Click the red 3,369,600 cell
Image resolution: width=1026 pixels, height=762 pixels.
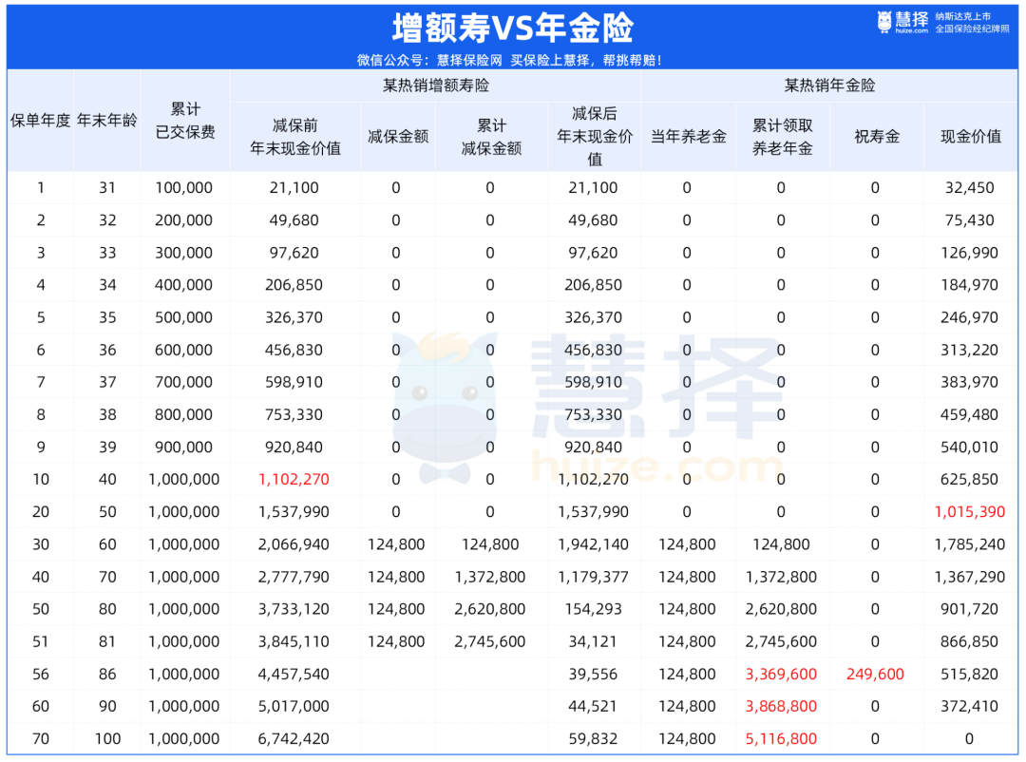(x=781, y=675)
